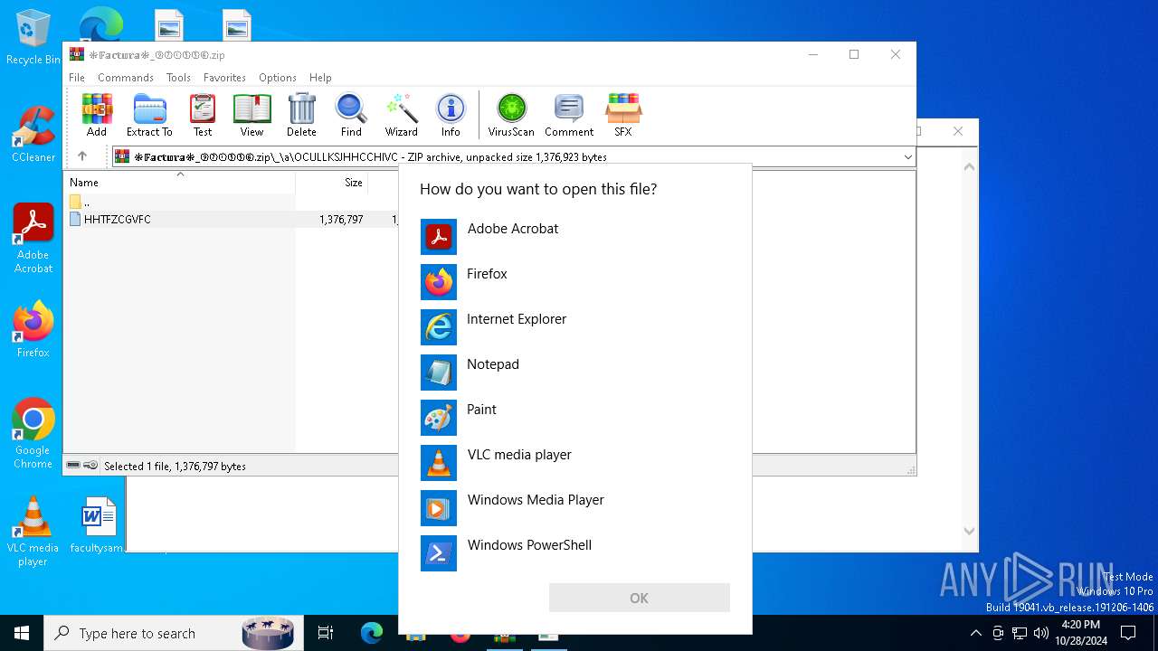
Task: Choose Firefox in the open-with list
Action: (x=575, y=282)
